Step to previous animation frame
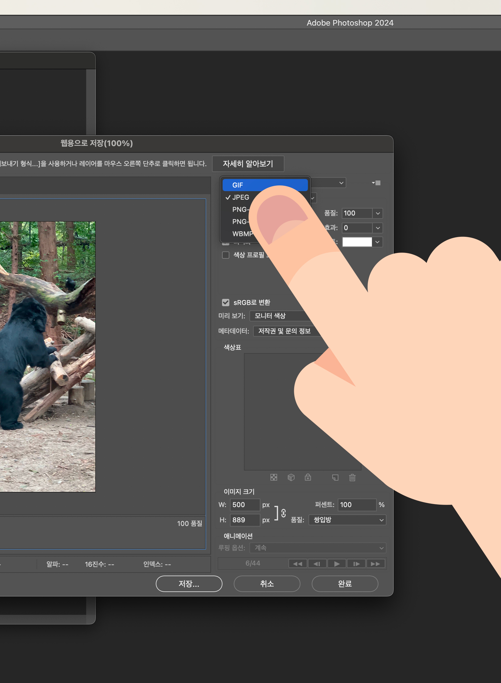Screen dimensions: 501x683 (x=317, y=564)
